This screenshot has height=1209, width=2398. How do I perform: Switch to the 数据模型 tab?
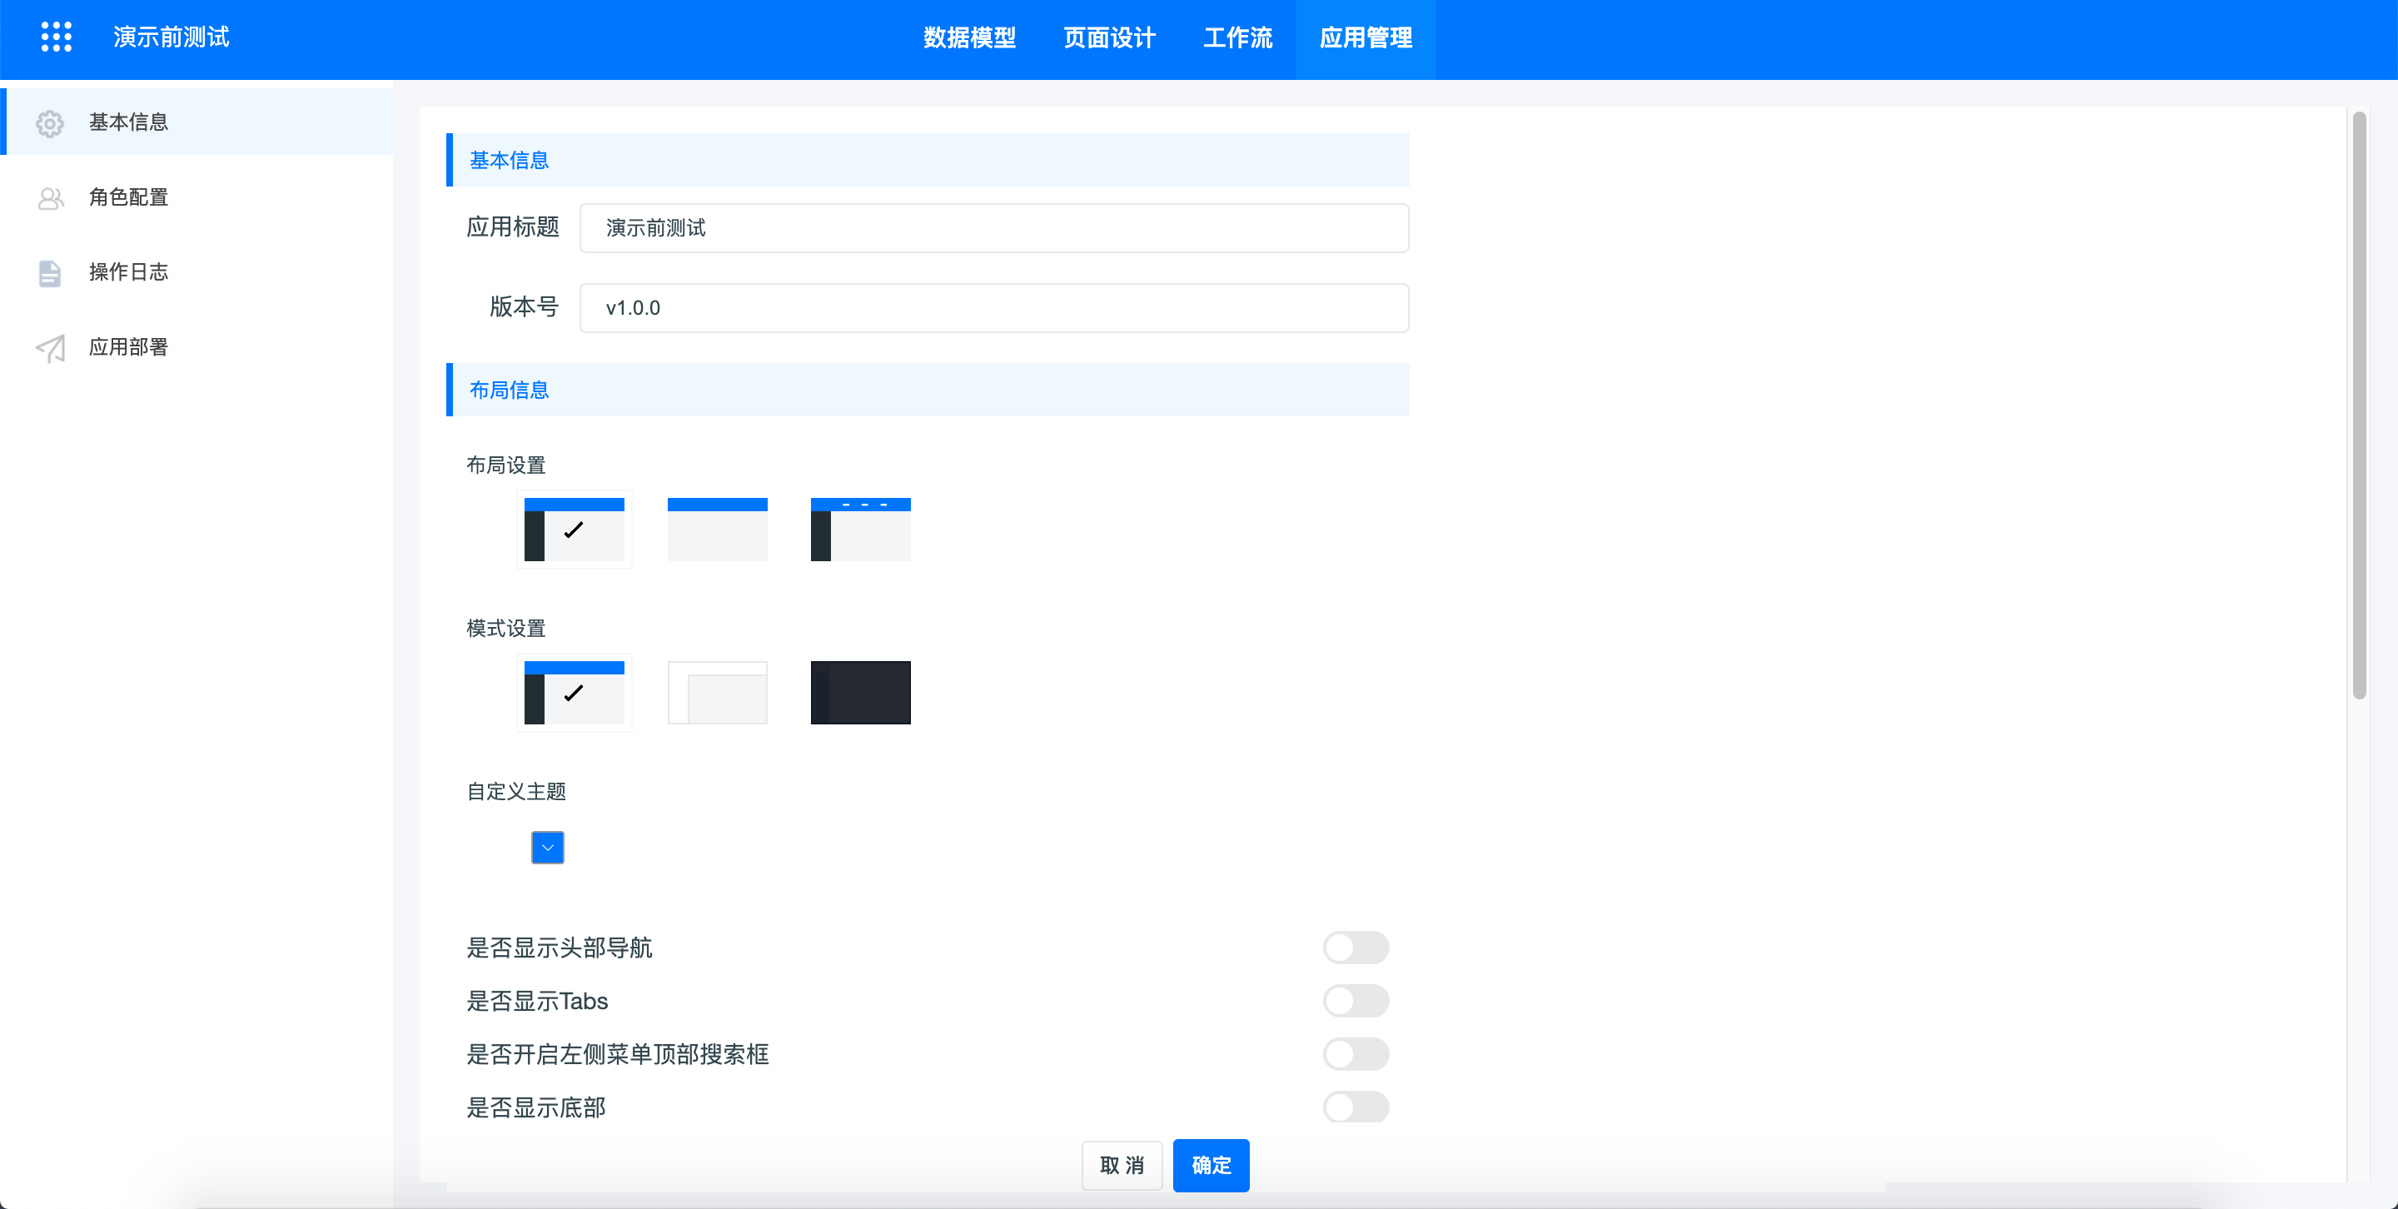[969, 38]
